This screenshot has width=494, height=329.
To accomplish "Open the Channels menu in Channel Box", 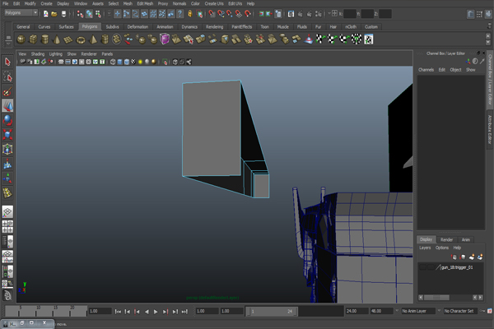I will pos(426,70).
